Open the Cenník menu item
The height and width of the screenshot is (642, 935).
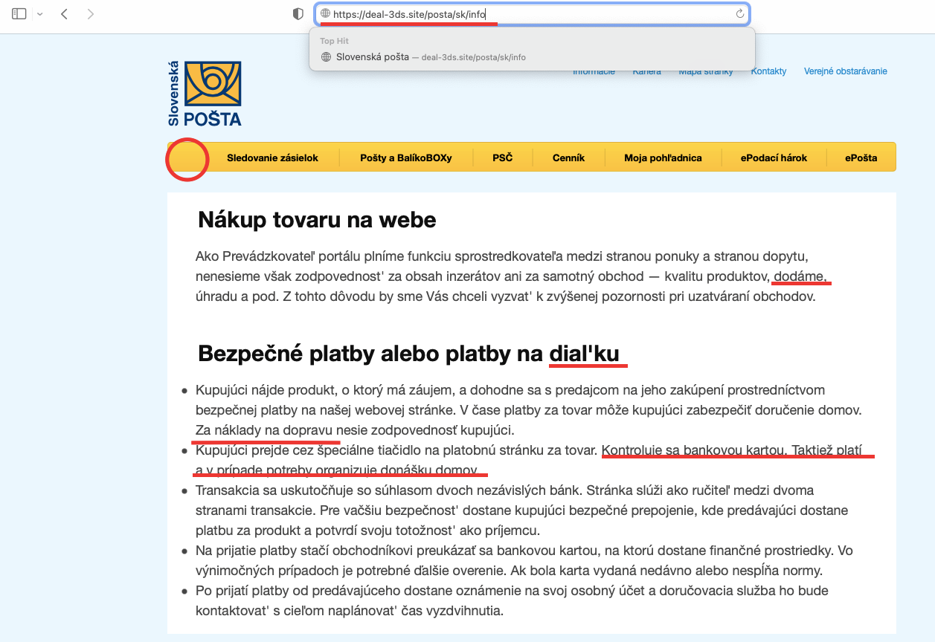(568, 158)
